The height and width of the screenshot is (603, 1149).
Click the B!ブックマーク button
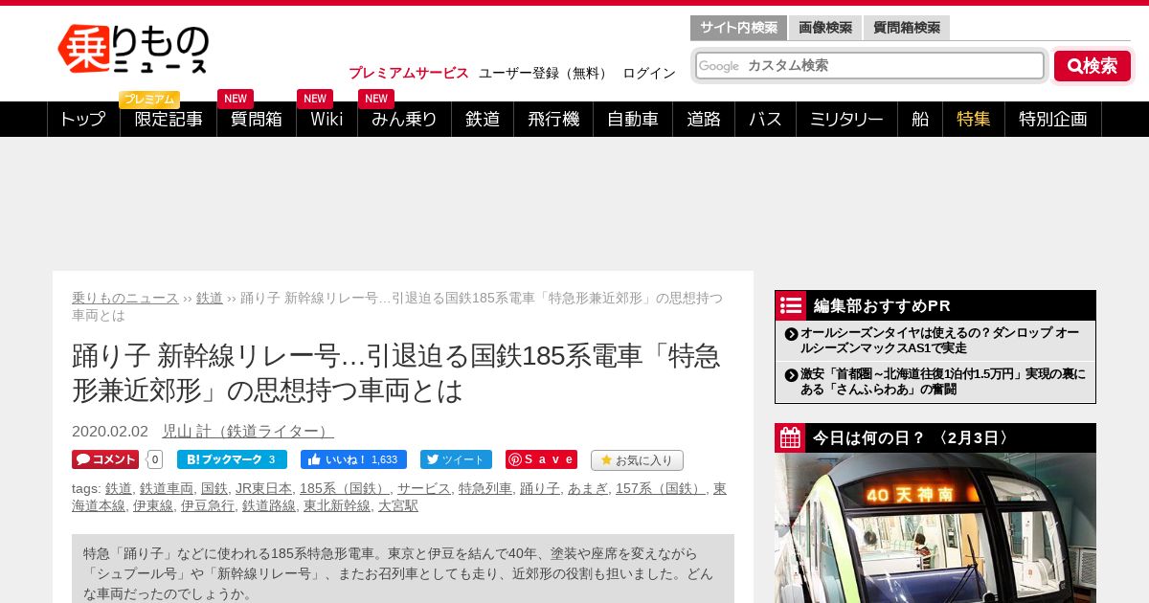(232, 459)
